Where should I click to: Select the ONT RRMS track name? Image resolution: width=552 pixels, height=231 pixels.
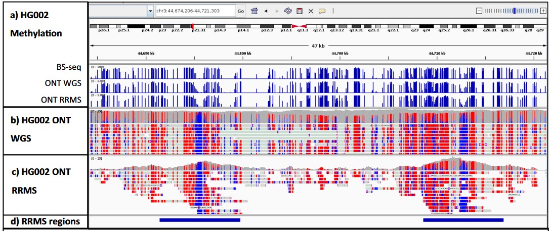point(62,100)
